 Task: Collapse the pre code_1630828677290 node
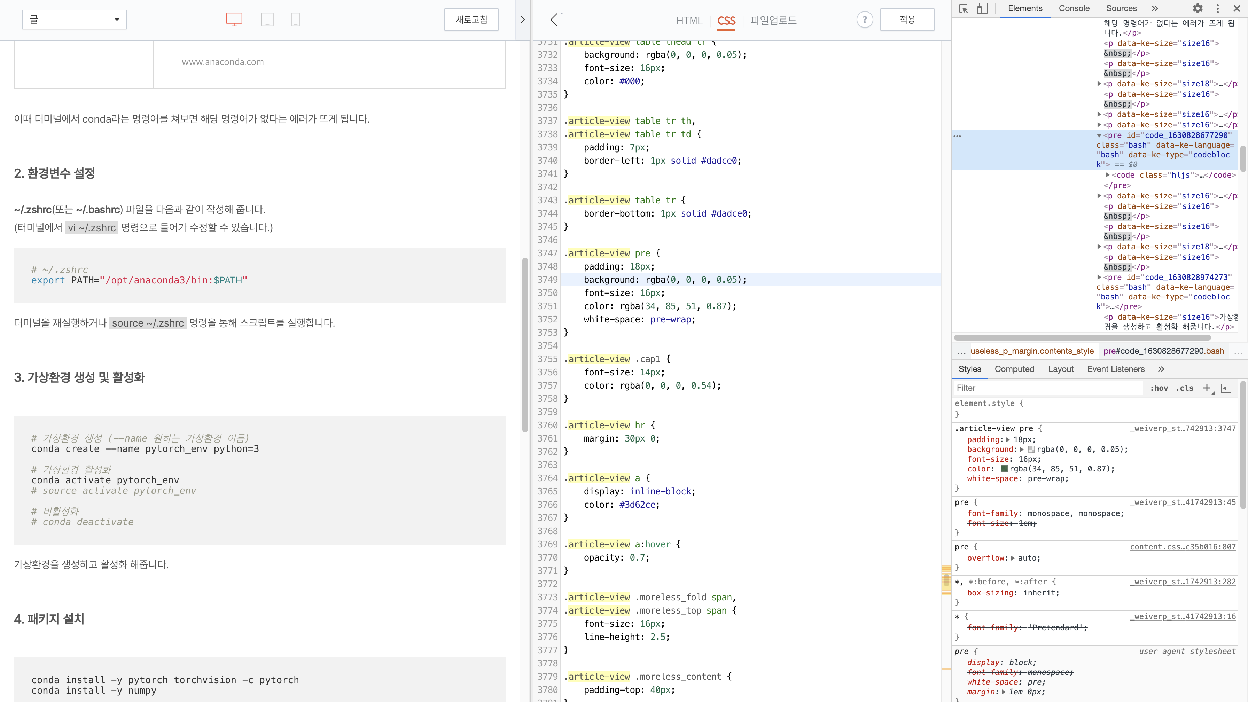(1099, 135)
